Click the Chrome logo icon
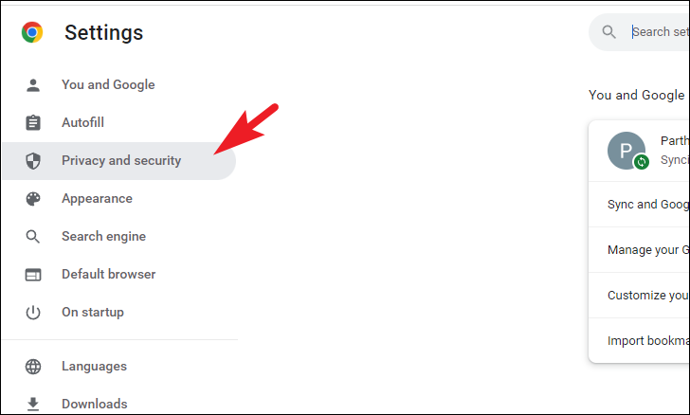The width and height of the screenshot is (690, 415). tap(32, 32)
